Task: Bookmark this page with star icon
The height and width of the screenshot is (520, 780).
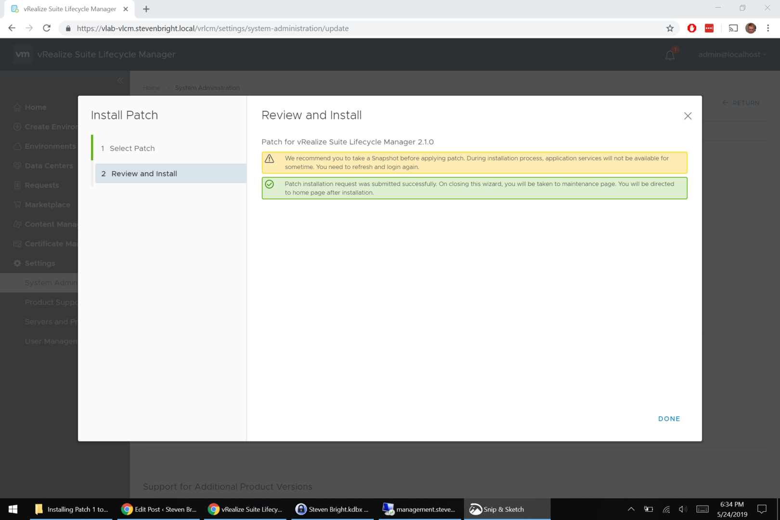Action: 670,28
